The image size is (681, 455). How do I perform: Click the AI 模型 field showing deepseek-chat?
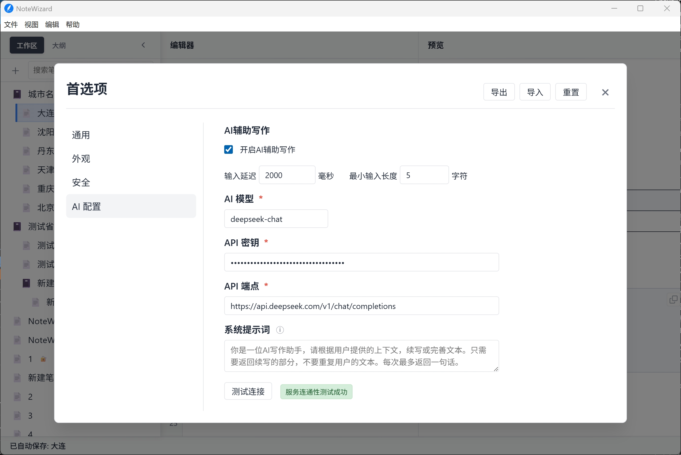(x=276, y=219)
